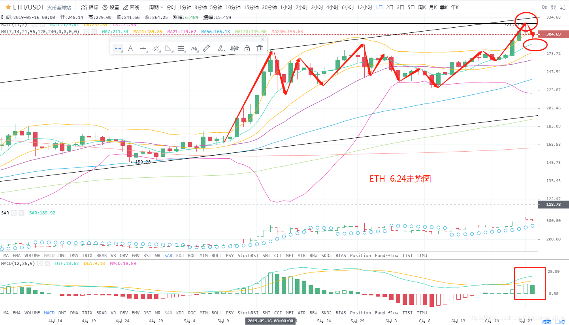This screenshot has height=325, width=569.
Task: Toggle the lock drawings icon
Action: pyautogui.click(x=247, y=49)
